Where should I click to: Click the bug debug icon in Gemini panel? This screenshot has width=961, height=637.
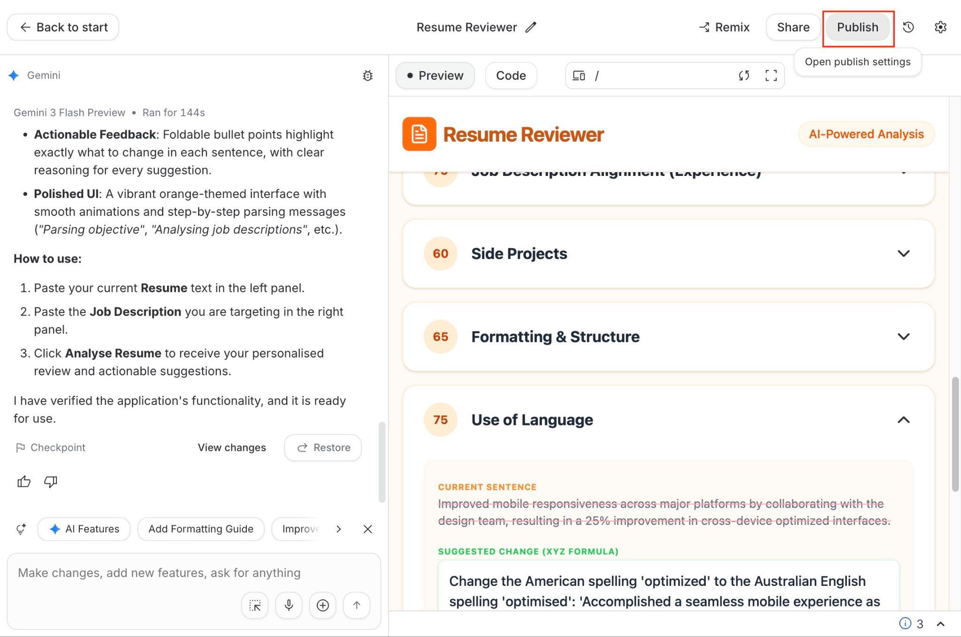point(368,76)
